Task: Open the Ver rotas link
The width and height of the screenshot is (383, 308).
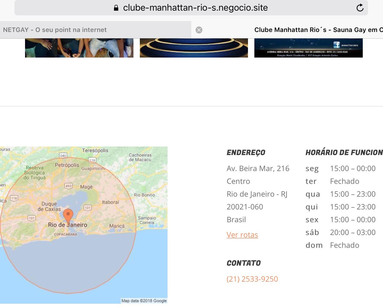Action: click(x=242, y=235)
